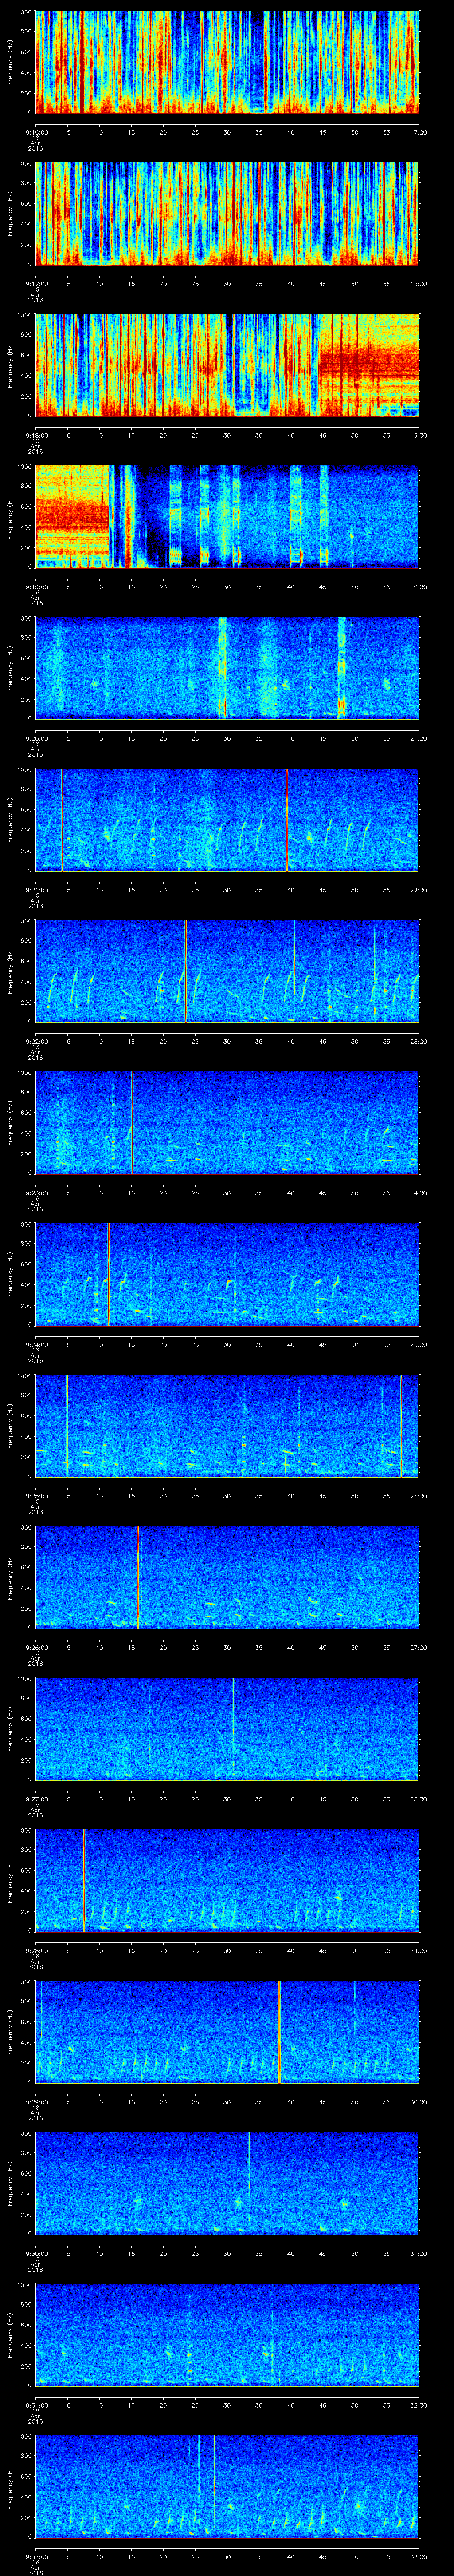Screen dimensions: 454x2576
Task: Click the red vertical spike in the 9:23:00 spectrogram
Action: [132, 1122]
